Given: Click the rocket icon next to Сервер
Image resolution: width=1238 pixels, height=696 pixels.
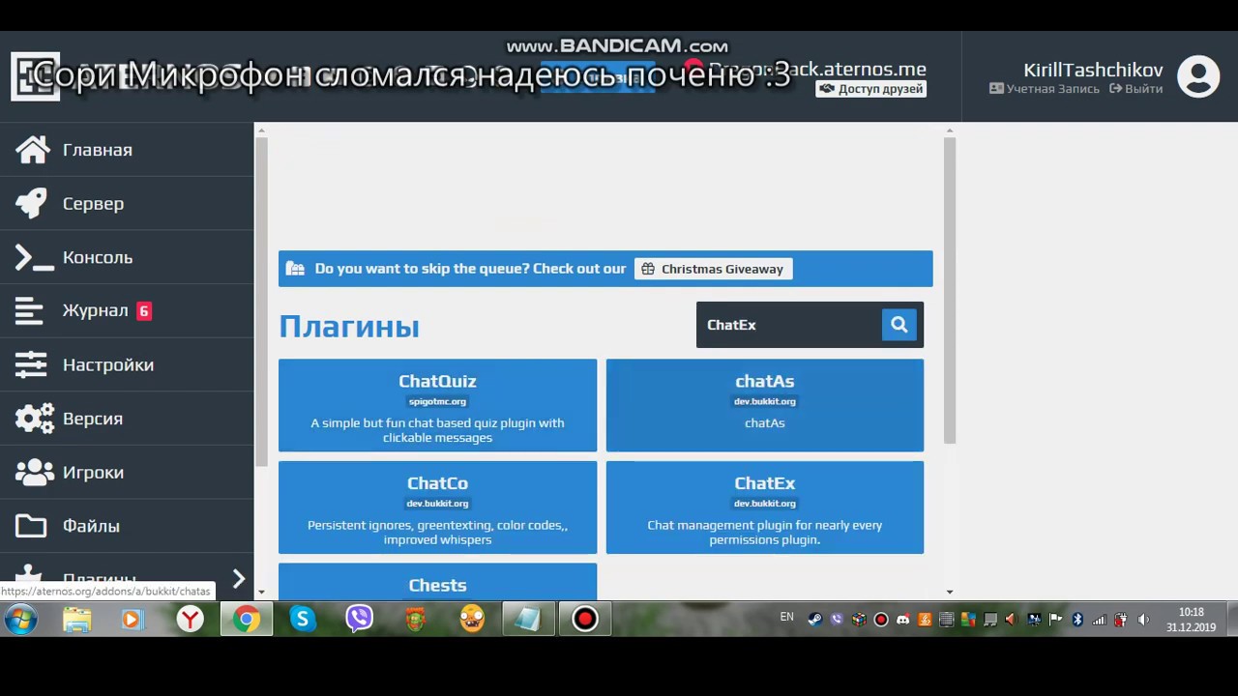Looking at the screenshot, I should tap(32, 204).
